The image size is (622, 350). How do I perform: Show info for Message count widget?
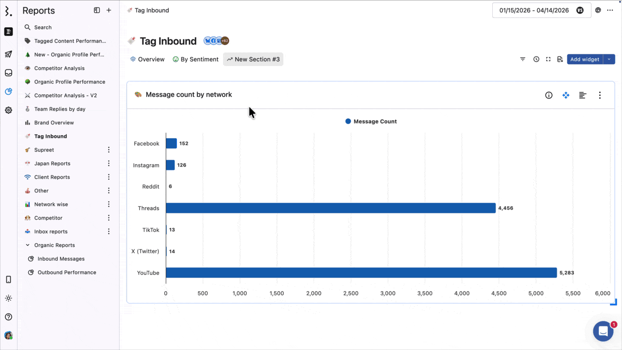click(549, 95)
